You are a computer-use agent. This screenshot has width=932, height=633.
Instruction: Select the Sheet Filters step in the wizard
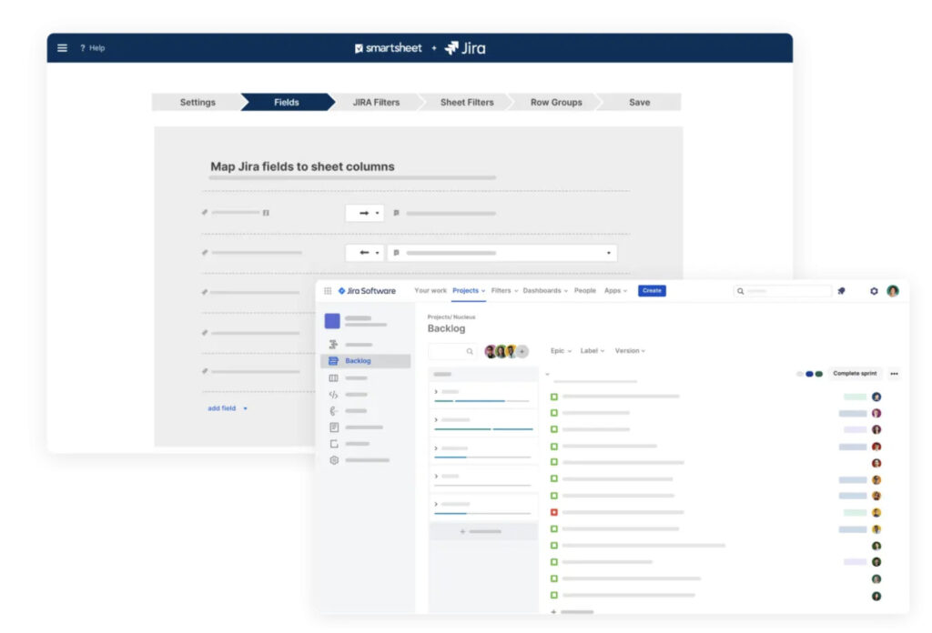tap(465, 102)
